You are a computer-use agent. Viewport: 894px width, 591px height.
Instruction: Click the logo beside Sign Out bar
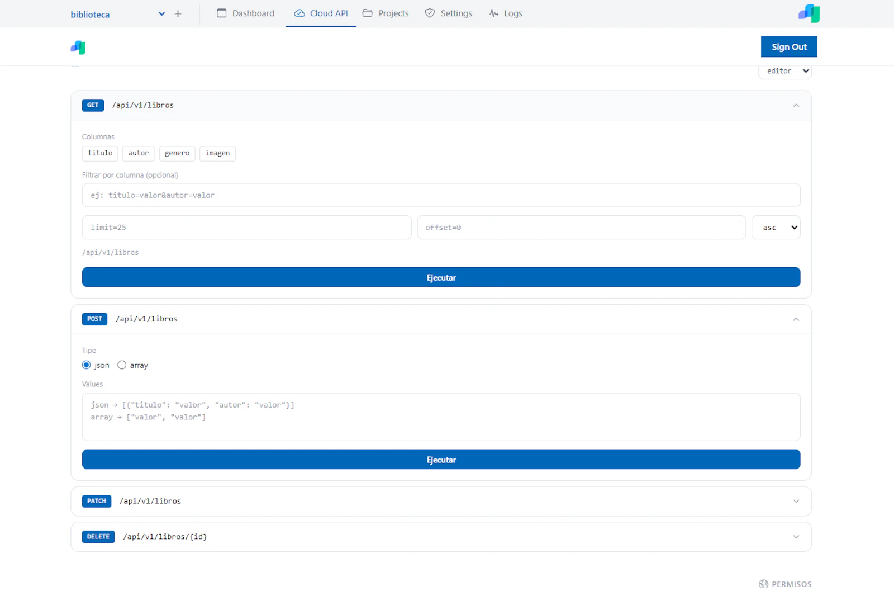[x=78, y=48]
